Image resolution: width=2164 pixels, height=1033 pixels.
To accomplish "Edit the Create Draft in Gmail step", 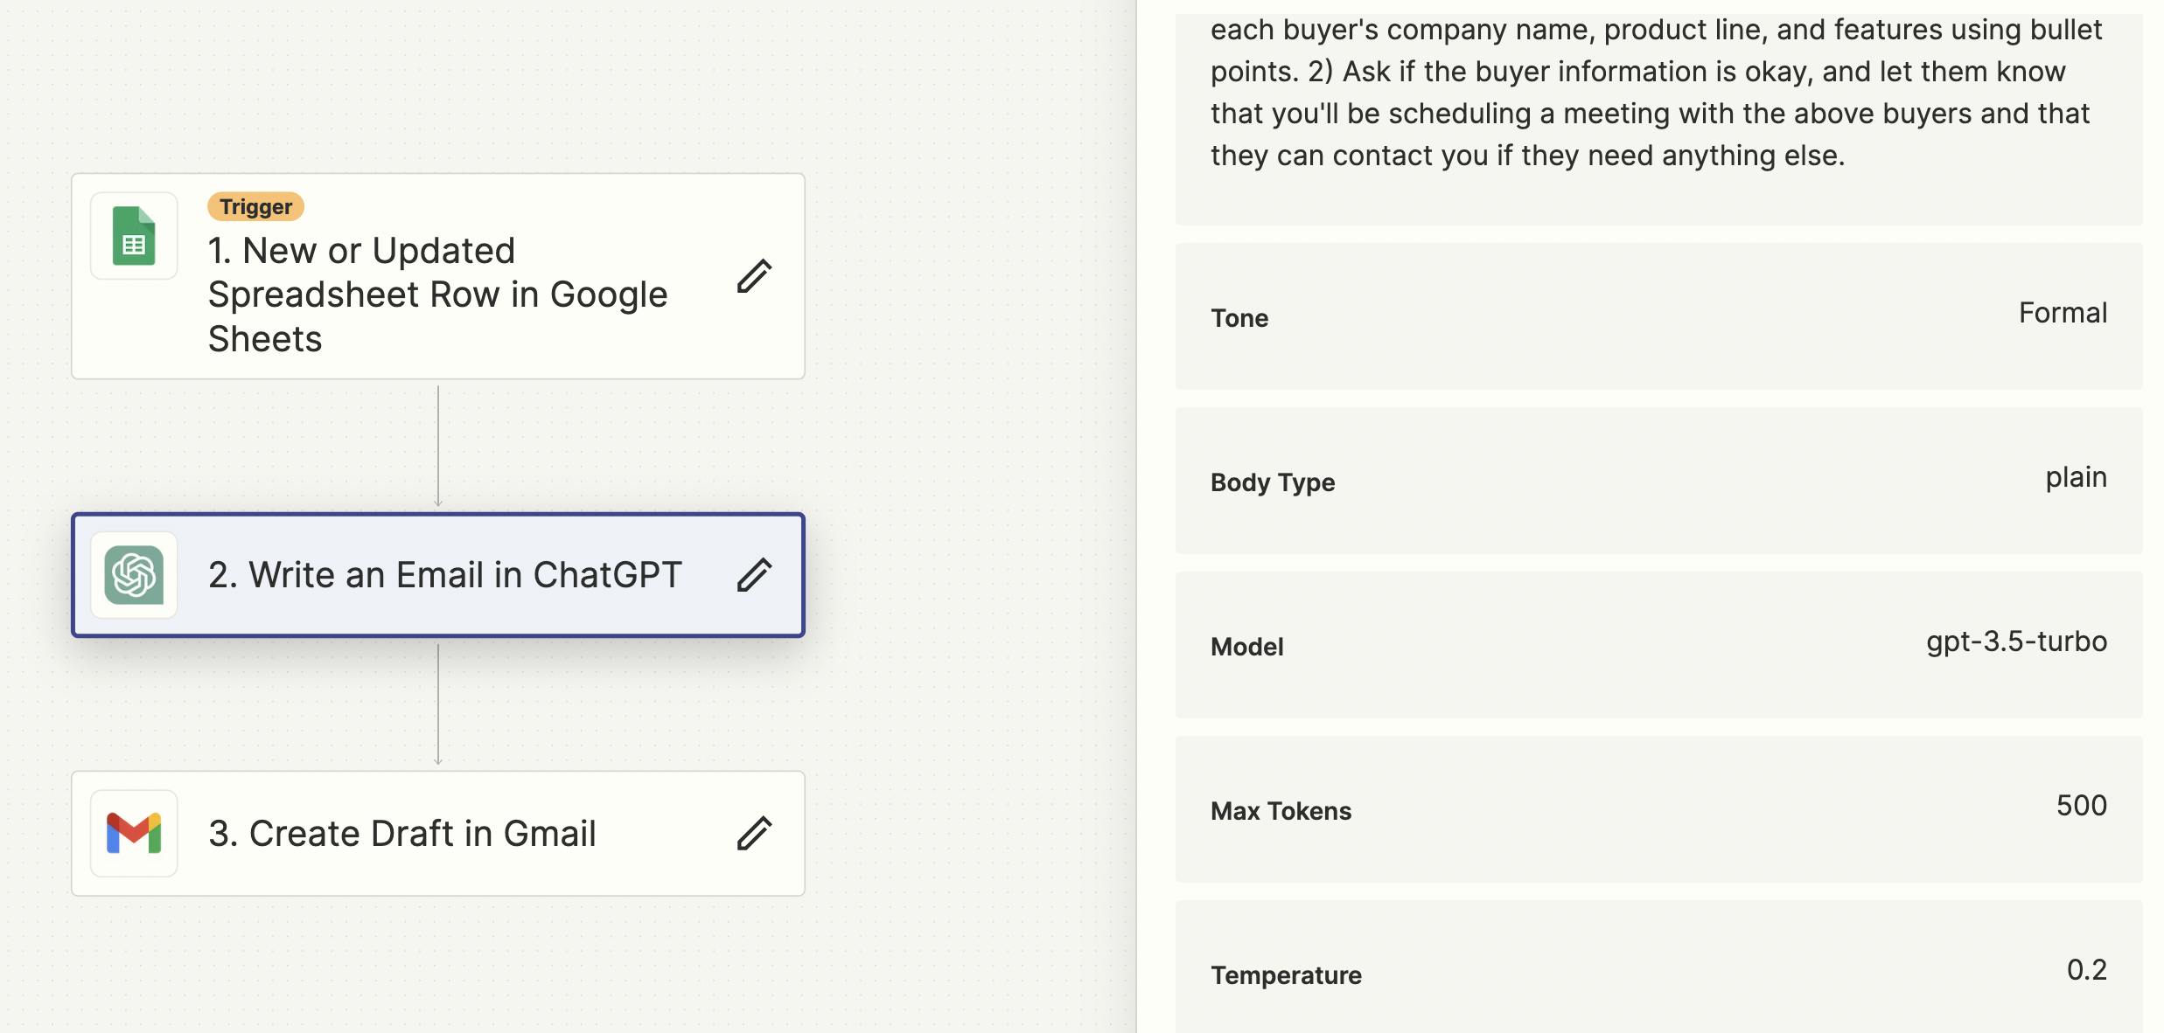I will point(754,833).
